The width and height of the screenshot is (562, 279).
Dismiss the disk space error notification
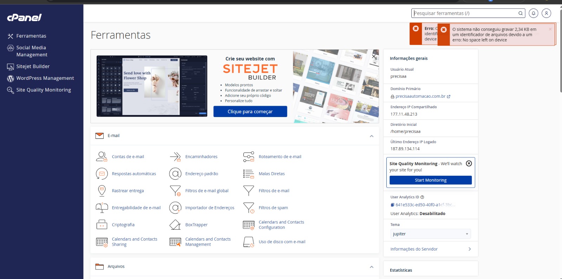[x=550, y=29]
